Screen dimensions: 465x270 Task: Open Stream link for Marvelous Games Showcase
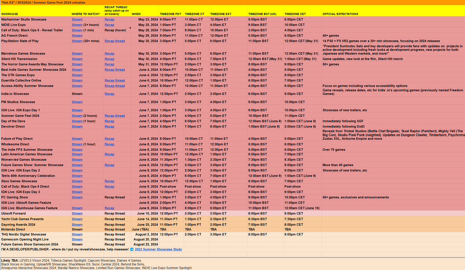[77, 53]
